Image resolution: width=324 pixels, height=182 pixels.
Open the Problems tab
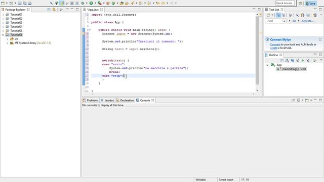coord(91,100)
